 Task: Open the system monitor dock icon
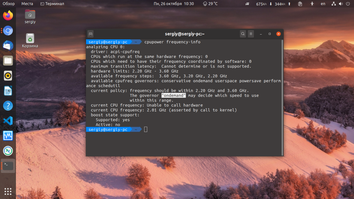click(8, 136)
